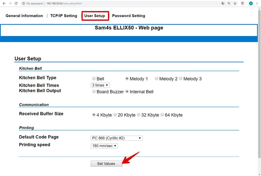Click the page vertical scrollbar
261x176 pixels.
[259, 84]
